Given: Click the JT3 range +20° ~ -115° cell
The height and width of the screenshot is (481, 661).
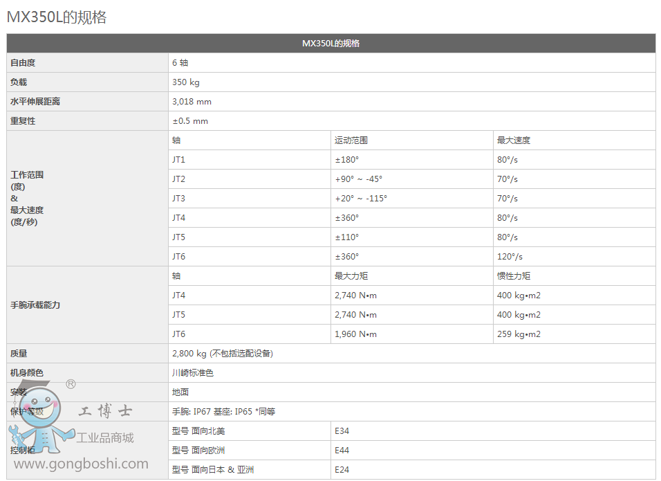Looking at the screenshot, I should 360,199.
